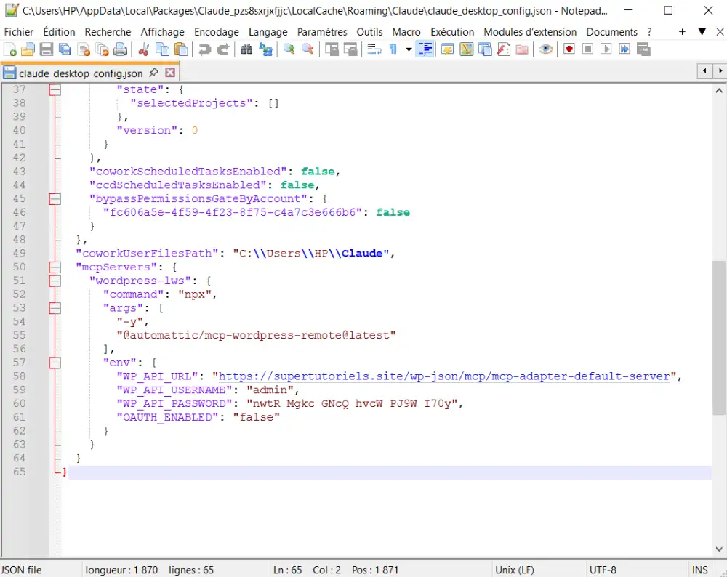727x577 pixels.
Task: Create a new document with New icon
Action: [9, 49]
